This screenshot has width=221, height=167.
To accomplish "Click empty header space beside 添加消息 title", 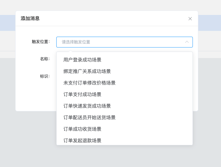I will (113, 18).
